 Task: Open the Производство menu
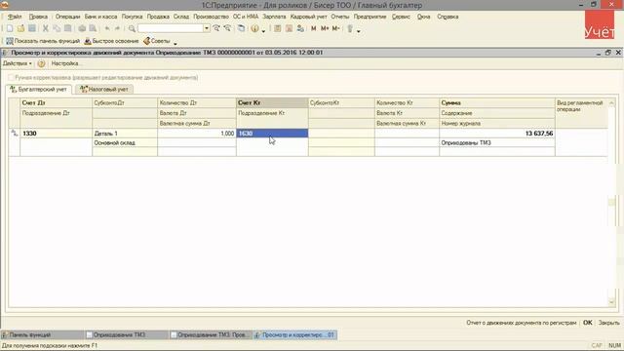[211, 17]
